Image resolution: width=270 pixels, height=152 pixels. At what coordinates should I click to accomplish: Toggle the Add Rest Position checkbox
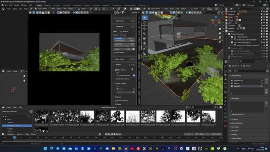[x=231, y=114]
